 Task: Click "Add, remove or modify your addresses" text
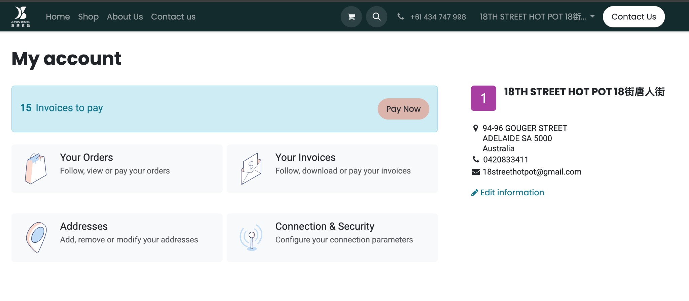click(129, 240)
